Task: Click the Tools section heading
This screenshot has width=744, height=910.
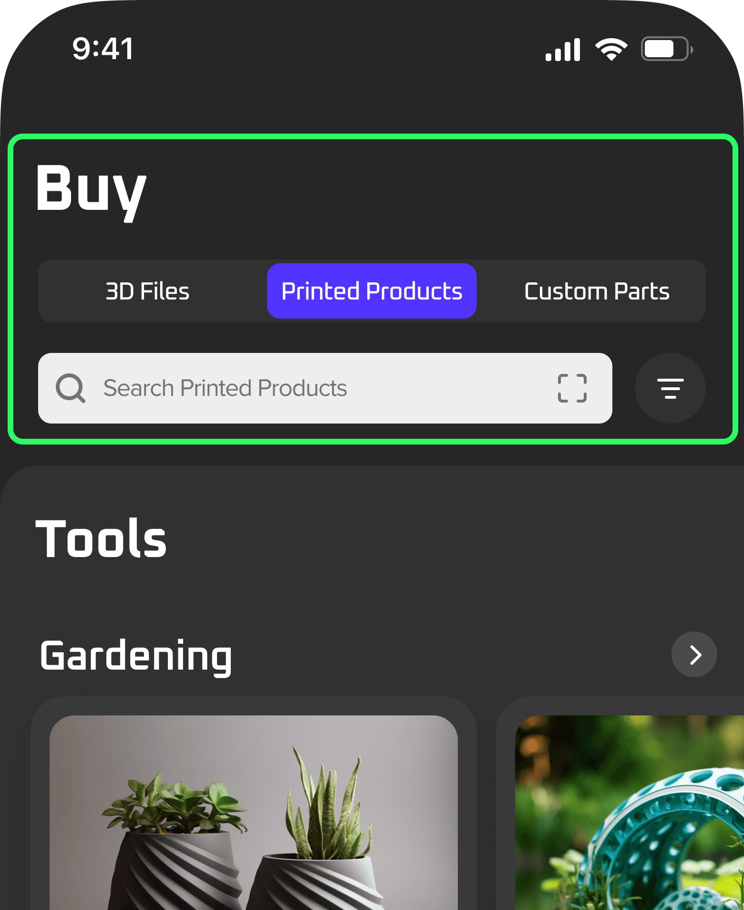Action: pos(101,538)
